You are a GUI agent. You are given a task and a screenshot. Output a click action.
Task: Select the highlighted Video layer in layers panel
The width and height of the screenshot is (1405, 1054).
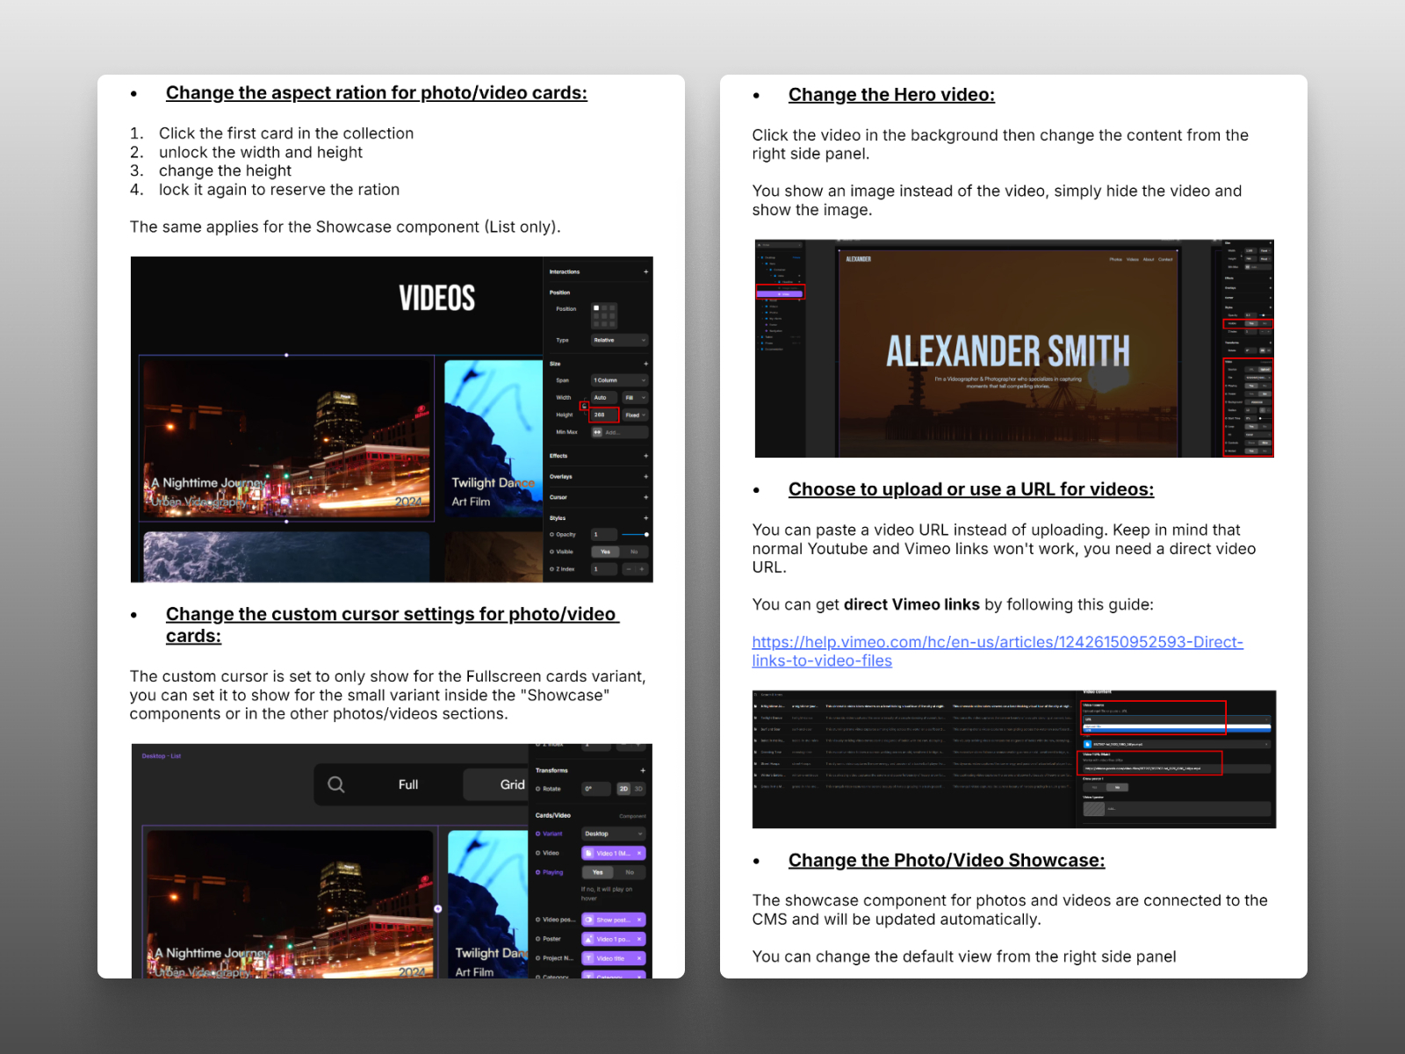(780, 294)
